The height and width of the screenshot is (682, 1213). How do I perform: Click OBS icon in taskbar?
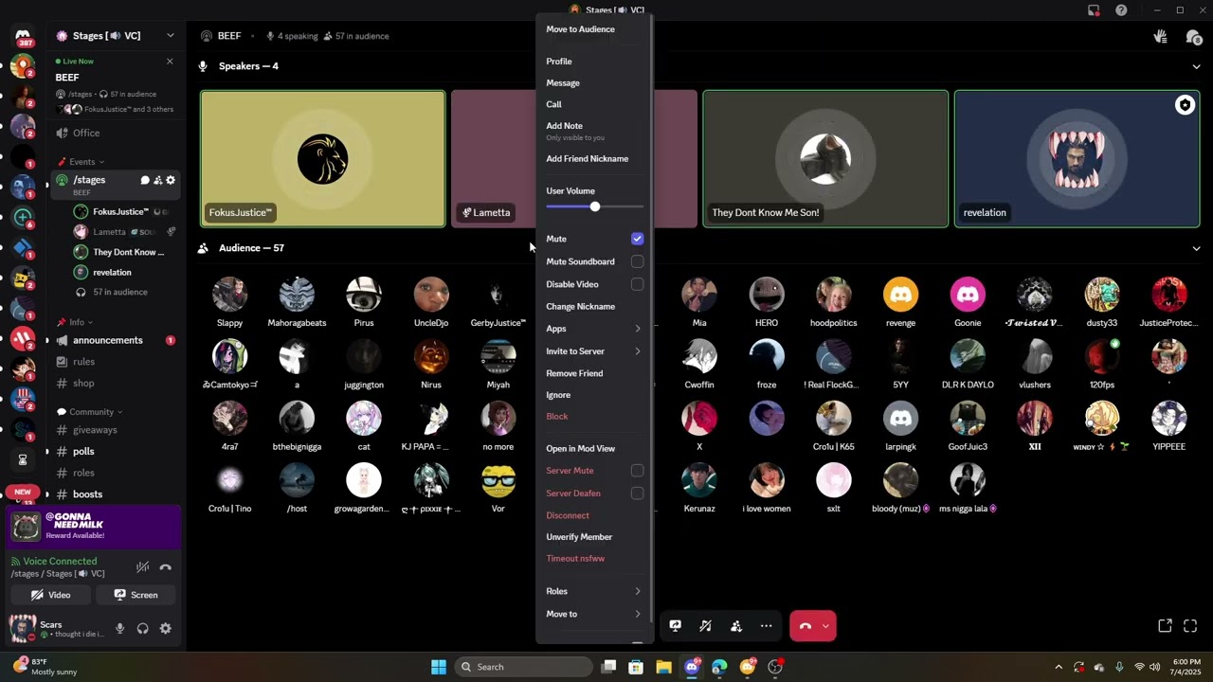(x=775, y=667)
